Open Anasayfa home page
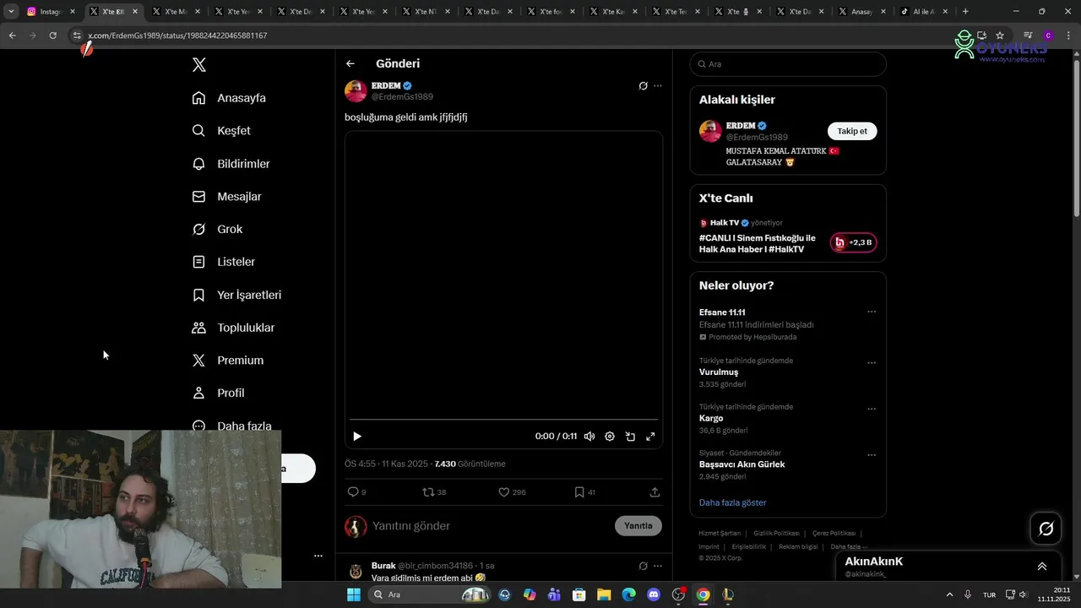Image resolution: width=1081 pixels, height=608 pixels. [229, 98]
